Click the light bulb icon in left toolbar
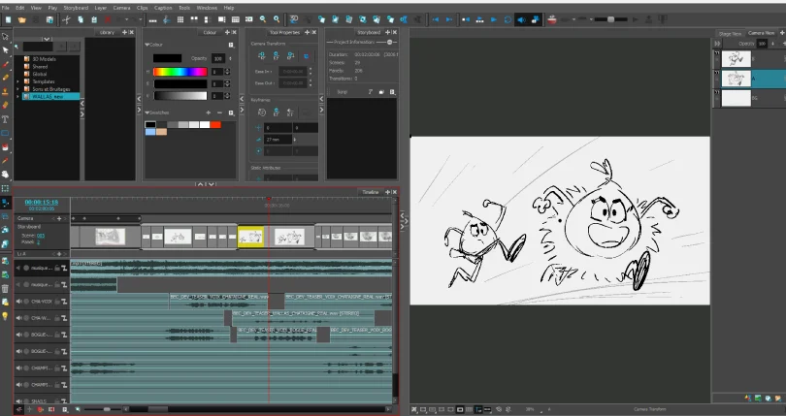Viewport: 786px width, 416px height. [x=6, y=316]
